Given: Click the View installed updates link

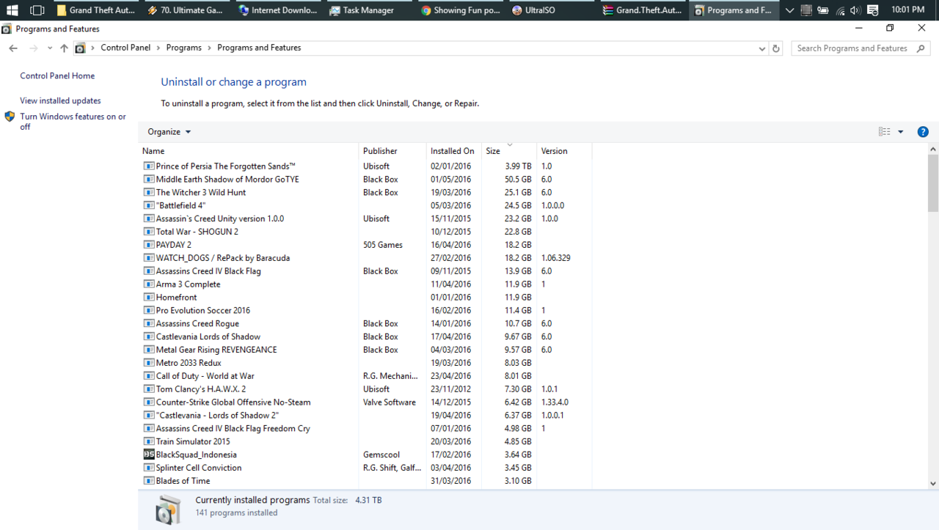Looking at the screenshot, I should 60,100.
